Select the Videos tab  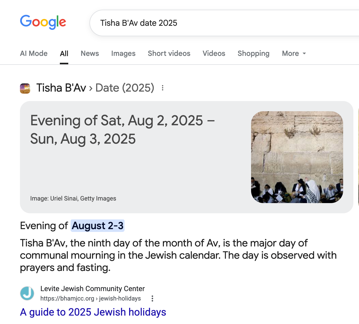click(x=214, y=54)
